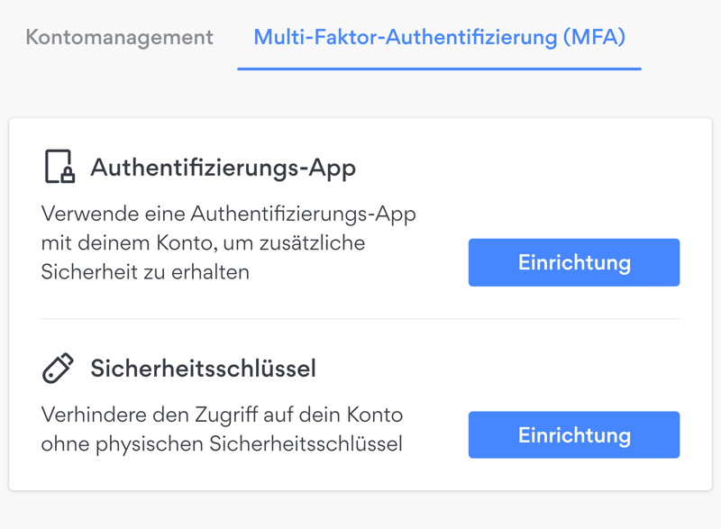This screenshot has width=721, height=529.
Task: Click the authenticator app device-lock icon
Action: pyautogui.click(x=59, y=167)
